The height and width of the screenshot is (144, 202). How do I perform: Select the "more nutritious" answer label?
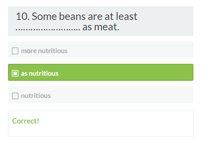click(x=44, y=51)
